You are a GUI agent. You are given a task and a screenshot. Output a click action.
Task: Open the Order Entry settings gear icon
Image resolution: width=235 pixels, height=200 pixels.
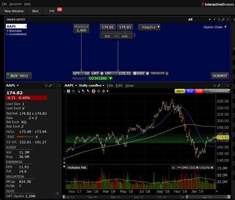pos(219,19)
